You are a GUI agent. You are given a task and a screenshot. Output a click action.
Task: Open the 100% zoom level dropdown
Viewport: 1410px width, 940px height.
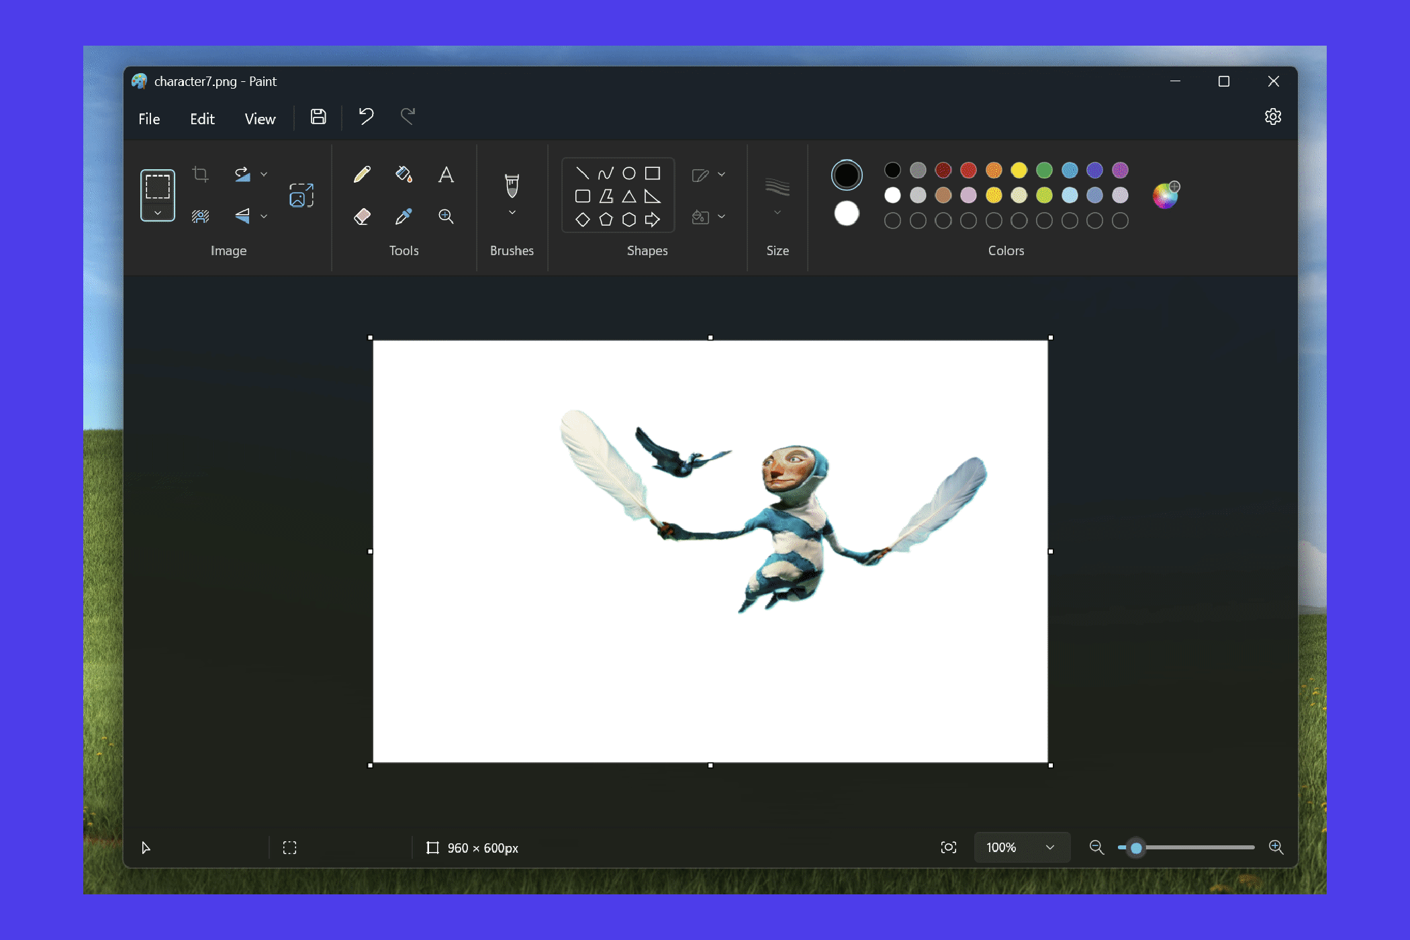pos(1021,847)
